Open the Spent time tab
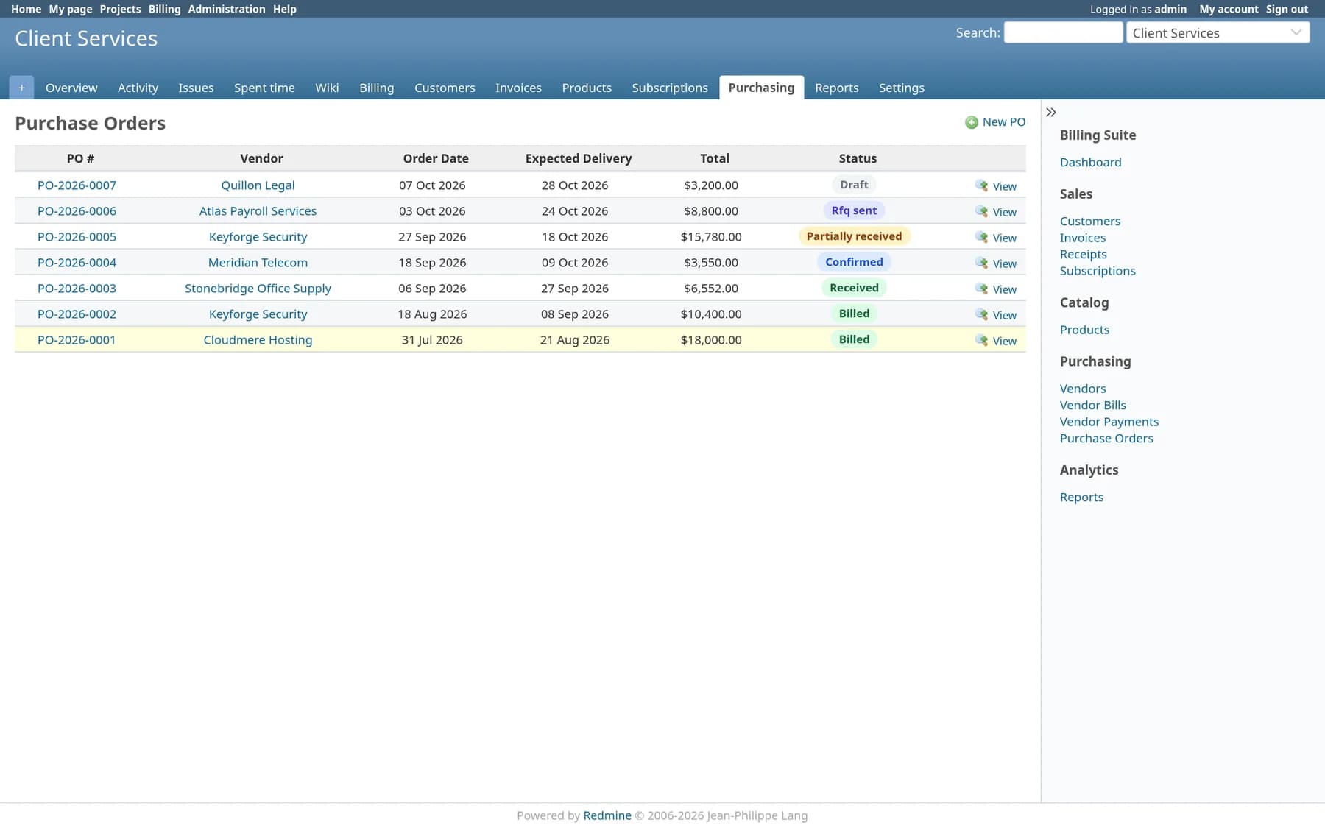The height and width of the screenshot is (828, 1325). coord(264,88)
